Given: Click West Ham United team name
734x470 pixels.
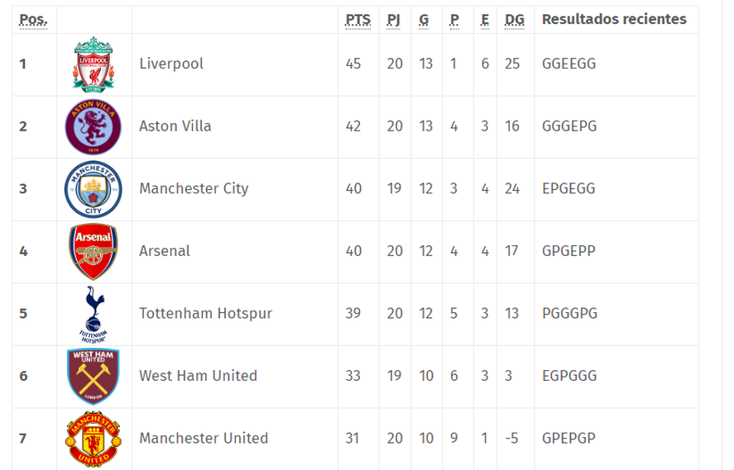Looking at the screenshot, I should click(198, 376).
